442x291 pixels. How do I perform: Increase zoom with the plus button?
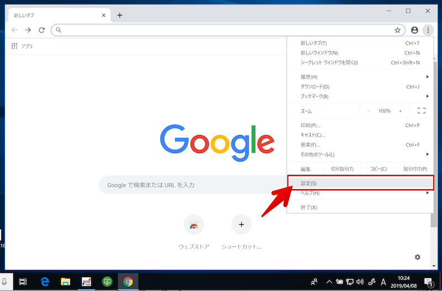(x=401, y=111)
